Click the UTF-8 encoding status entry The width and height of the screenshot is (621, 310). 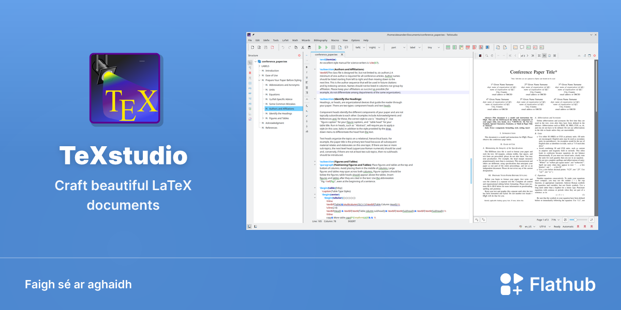click(x=545, y=227)
